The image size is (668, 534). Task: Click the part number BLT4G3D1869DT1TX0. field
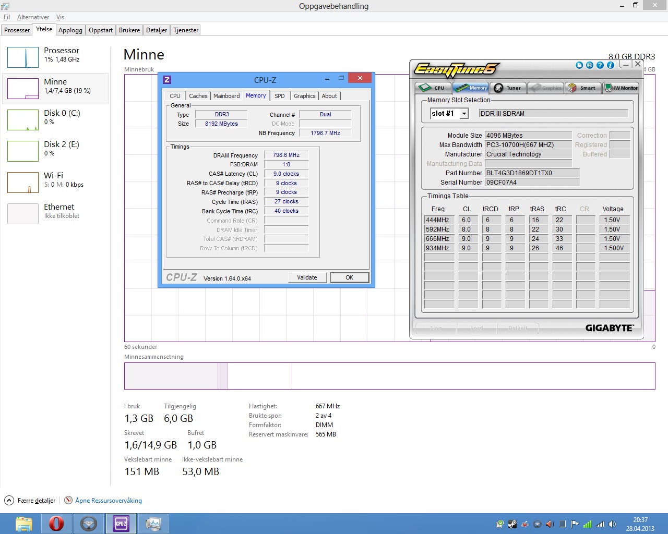click(532, 173)
